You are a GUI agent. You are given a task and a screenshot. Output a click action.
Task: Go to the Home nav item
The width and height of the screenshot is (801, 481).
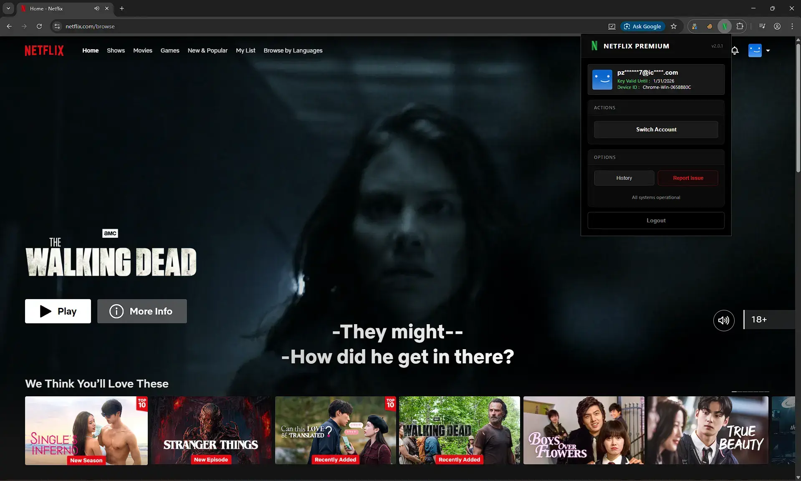(x=91, y=50)
